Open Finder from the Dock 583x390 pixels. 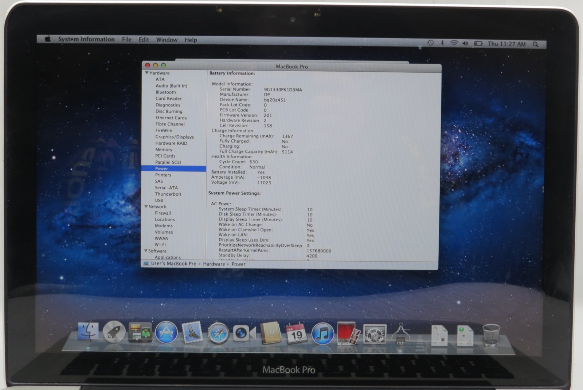(x=89, y=331)
